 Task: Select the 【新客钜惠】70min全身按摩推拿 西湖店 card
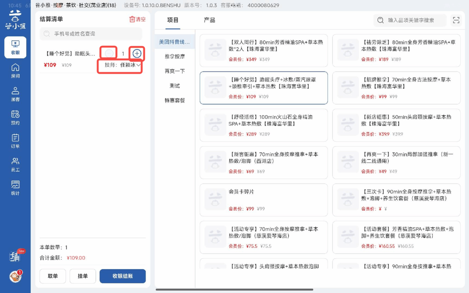pos(263,163)
